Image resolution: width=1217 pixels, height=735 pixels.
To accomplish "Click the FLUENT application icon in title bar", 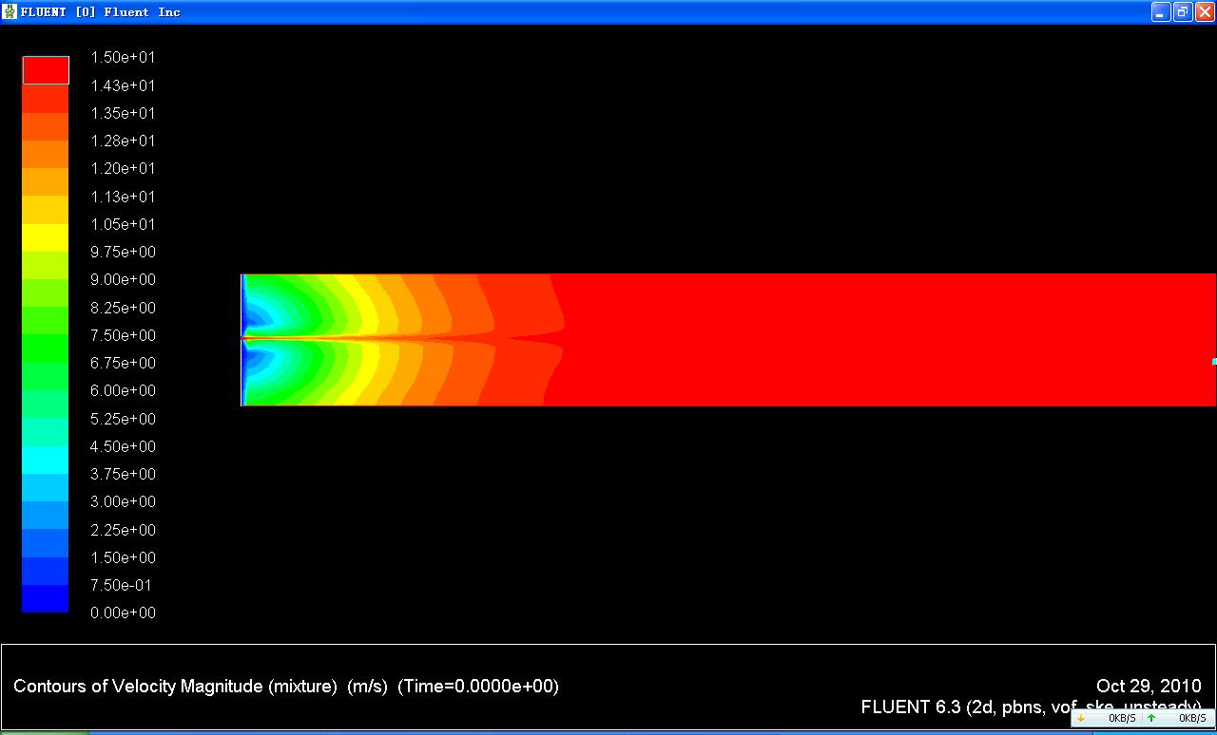I will 10,11.
